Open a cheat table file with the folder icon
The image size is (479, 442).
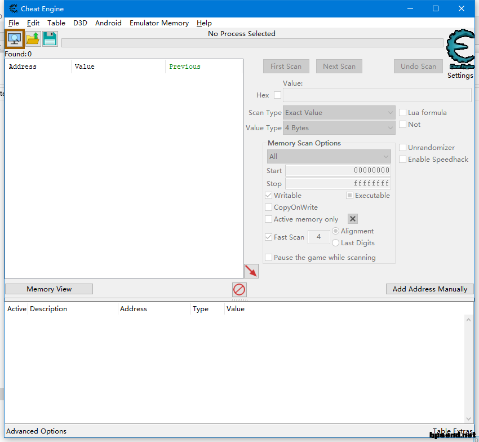33,39
